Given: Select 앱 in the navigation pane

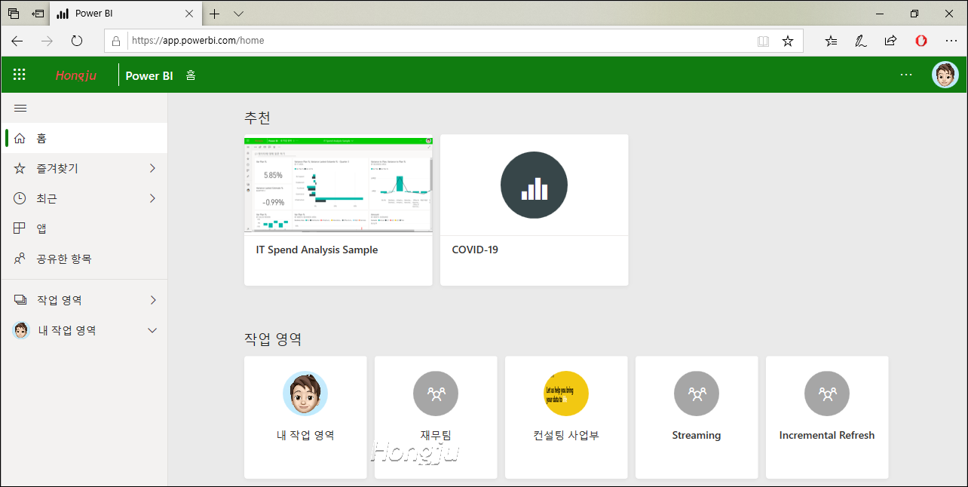Looking at the screenshot, I should (x=84, y=228).
